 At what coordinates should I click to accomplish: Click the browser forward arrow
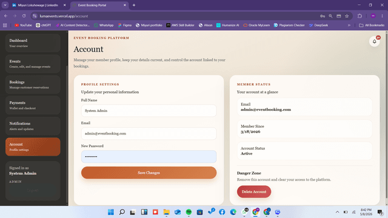[x=15, y=16]
